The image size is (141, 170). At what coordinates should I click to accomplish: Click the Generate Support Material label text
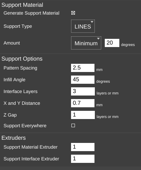[31, 13]
